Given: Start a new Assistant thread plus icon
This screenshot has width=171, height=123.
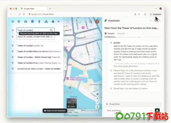Looking at the screenshot, I should pos(151,21).
